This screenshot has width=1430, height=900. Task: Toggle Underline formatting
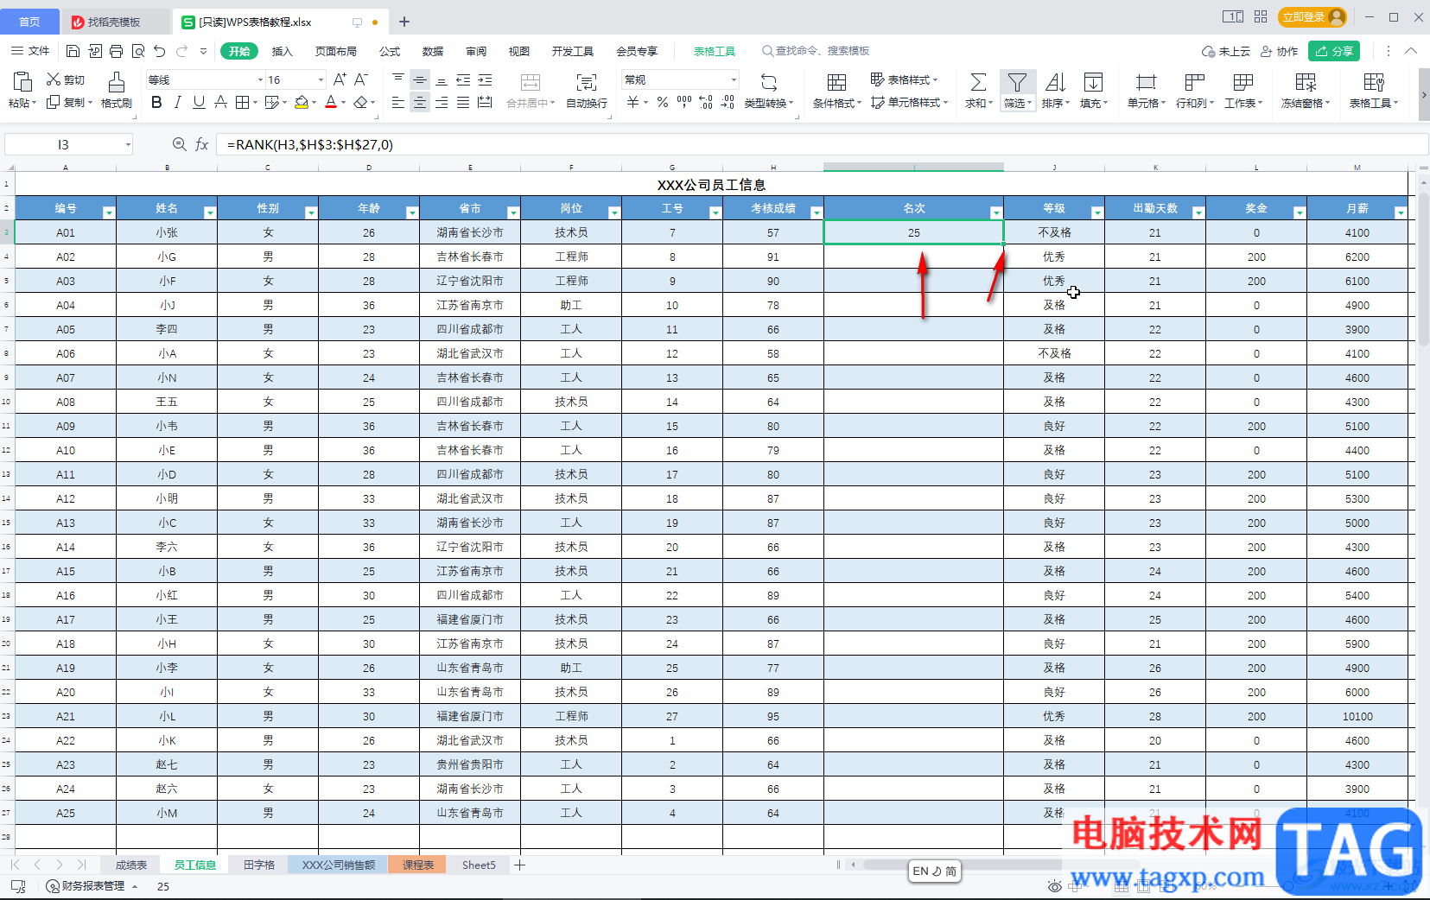(199, 102)
